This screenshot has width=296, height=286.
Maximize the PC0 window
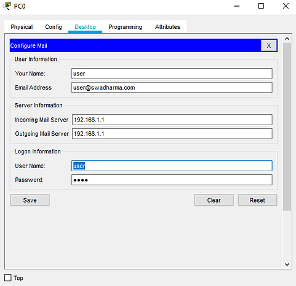261,6
